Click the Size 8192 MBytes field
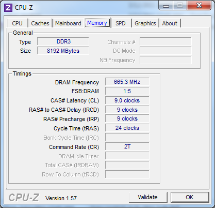The height and width of the screenshot is (208, 215). point(63,51)
